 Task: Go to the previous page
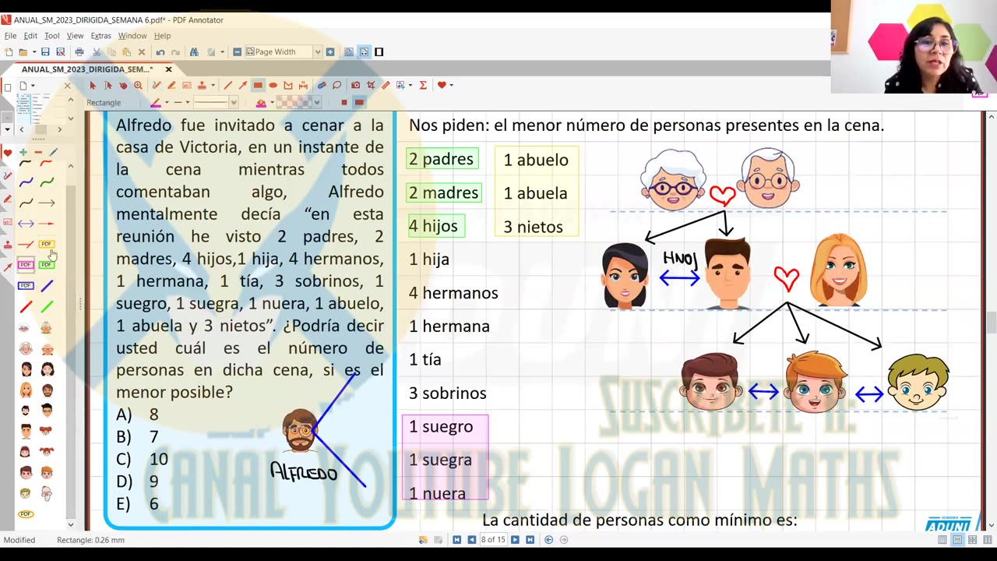tap(471, 539)
